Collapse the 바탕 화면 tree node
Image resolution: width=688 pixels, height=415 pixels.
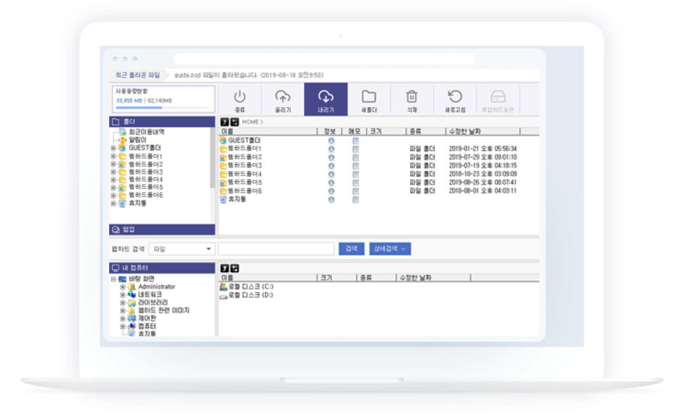(x=113, y=279)
